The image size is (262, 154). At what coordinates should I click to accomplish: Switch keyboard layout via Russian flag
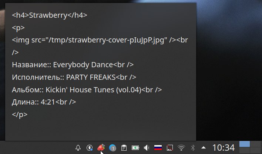(158, 148)
